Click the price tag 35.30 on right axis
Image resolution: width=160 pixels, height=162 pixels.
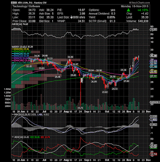[153, 55]
